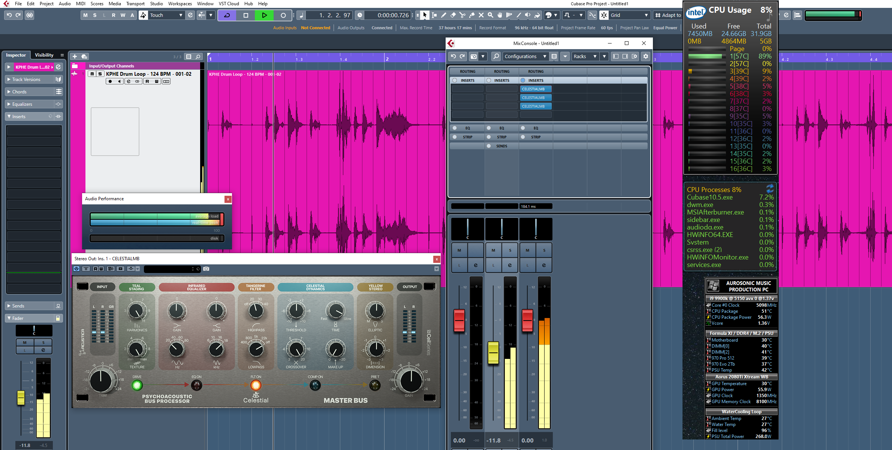
Task: Click the first CELESTIALMB insert slot
Action: [536, 89]
